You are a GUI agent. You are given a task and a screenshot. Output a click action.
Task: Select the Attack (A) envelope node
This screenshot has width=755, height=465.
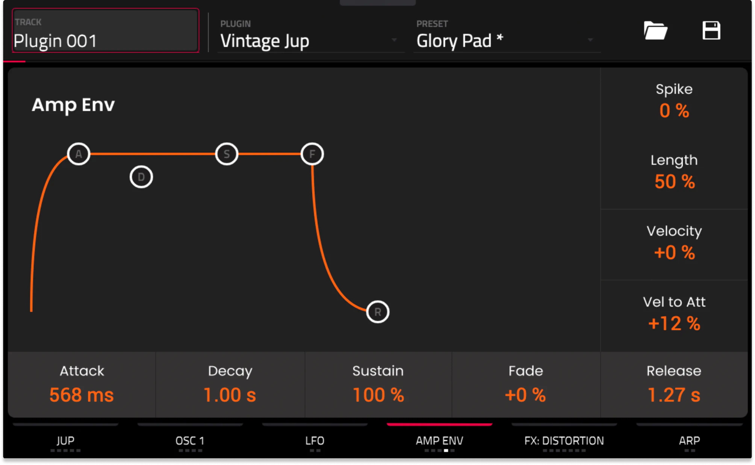click(79, 154)
